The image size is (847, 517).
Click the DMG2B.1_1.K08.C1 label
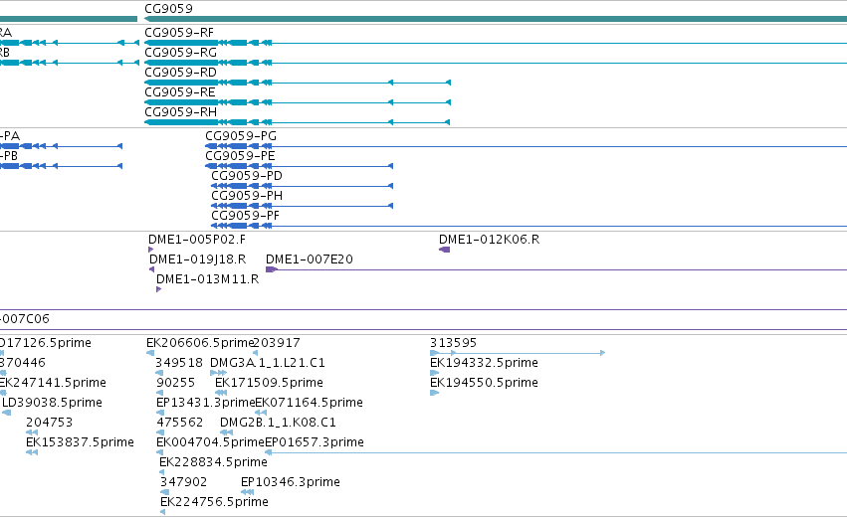pyautogui.click(x=278, y=423)
